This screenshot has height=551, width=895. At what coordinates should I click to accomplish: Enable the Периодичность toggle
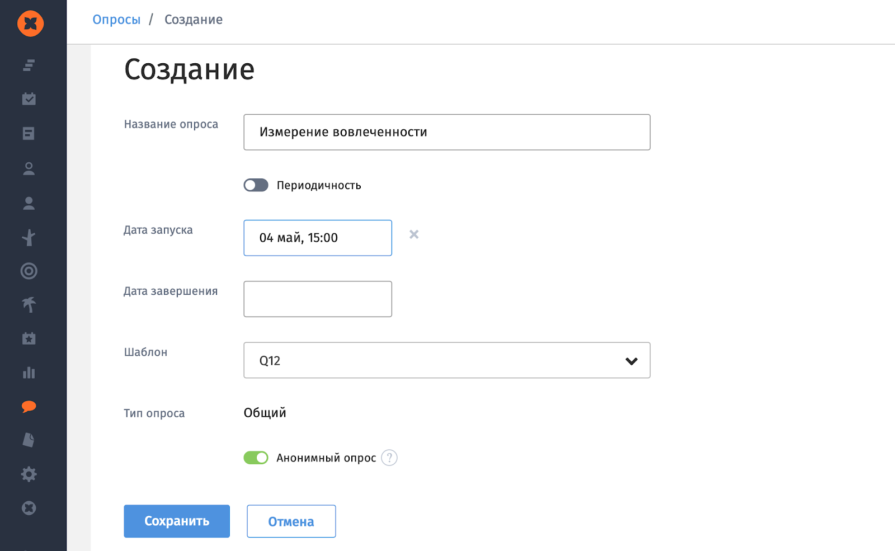pyautogui.click(x=256, y=185)
